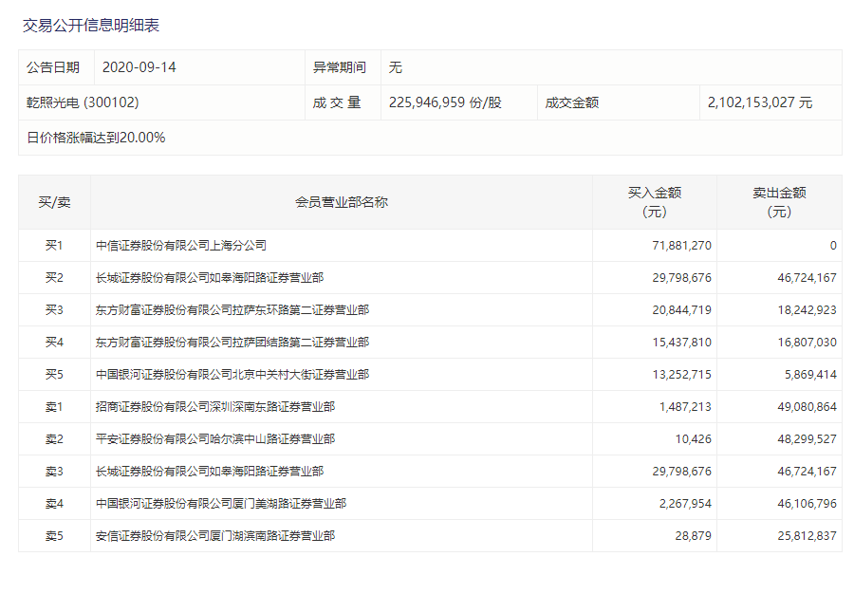The image size is (854, 594).
Task: Select 中国银河证券北京中关村大街证券营业部
Action: 232,375
